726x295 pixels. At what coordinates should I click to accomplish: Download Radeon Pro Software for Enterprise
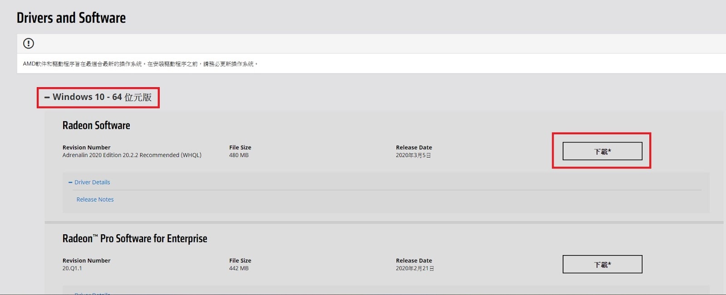pyautogui.click(x=602, y=264)
